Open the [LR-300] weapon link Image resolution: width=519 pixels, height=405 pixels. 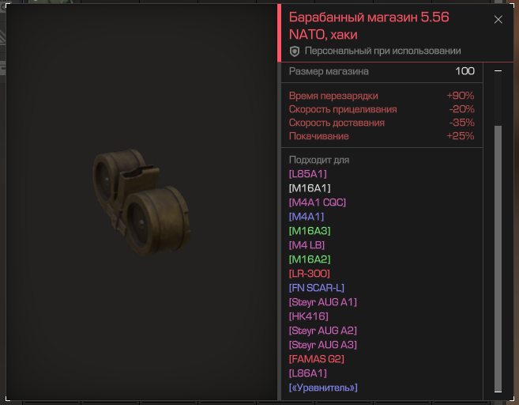click(310, 274)
